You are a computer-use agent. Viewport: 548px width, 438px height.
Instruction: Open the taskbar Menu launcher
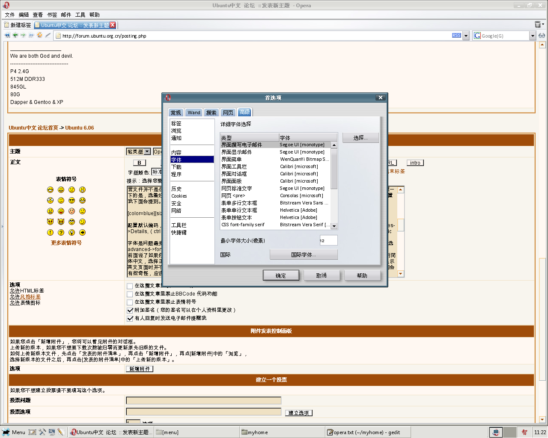(x=14, y=432)
